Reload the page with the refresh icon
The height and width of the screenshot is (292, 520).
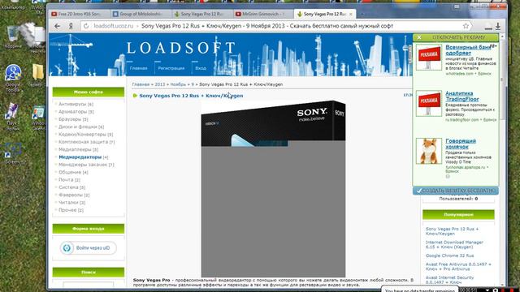pyautogui.click(x=86, y=26)
